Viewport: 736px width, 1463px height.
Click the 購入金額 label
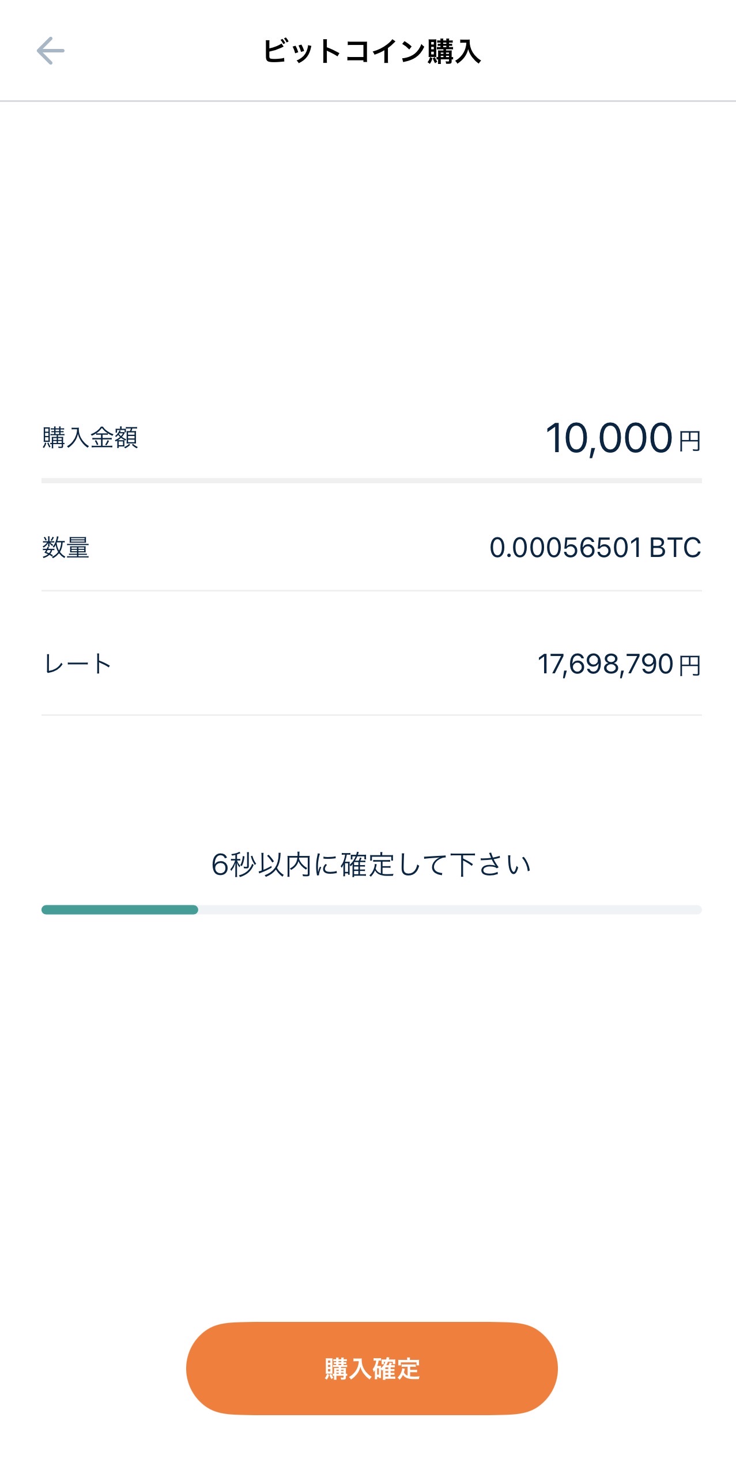(90, 438)
